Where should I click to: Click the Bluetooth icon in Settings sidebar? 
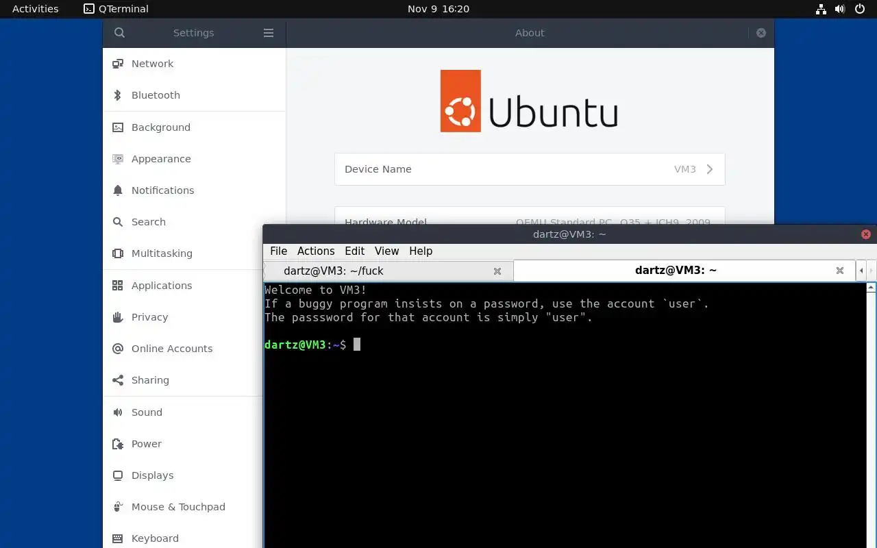(118, 95)
